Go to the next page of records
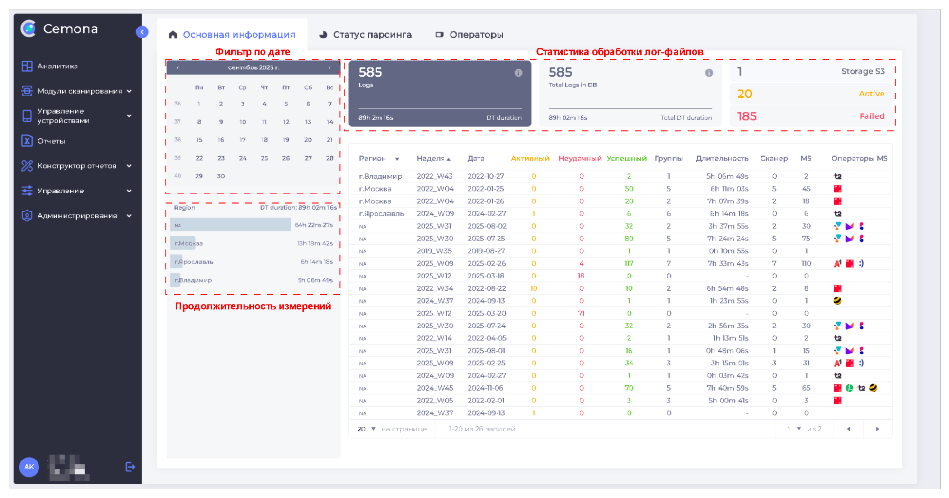 [x=877, y=428]
